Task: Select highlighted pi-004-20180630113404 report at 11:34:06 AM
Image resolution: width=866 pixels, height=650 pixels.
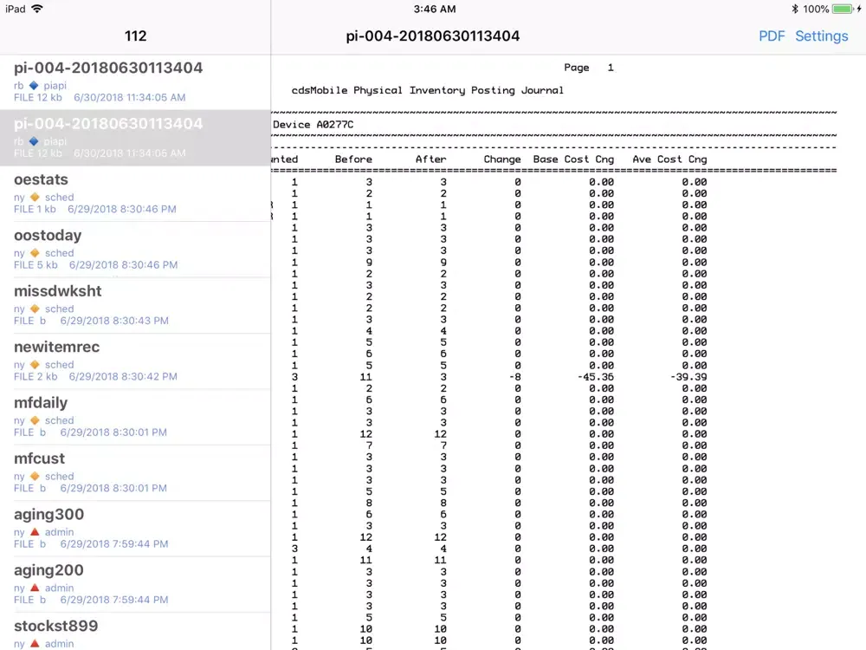Action: click(x=135, y=138)
